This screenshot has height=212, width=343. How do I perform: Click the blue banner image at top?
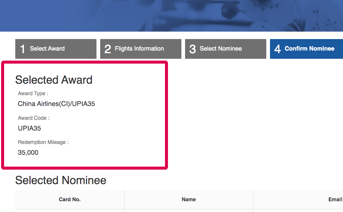[x=171, y=16]
